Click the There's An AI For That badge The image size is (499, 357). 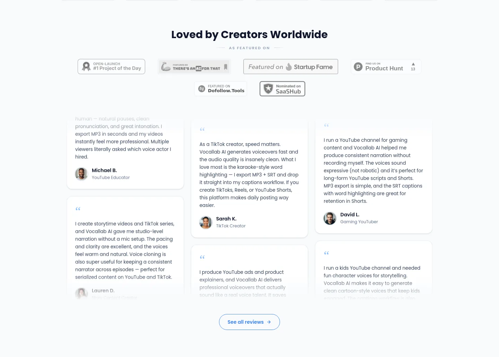(194, 67)
